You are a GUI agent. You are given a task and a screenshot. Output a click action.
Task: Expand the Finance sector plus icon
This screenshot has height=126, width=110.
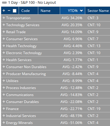pyautogui.click(x=4, y=109)
